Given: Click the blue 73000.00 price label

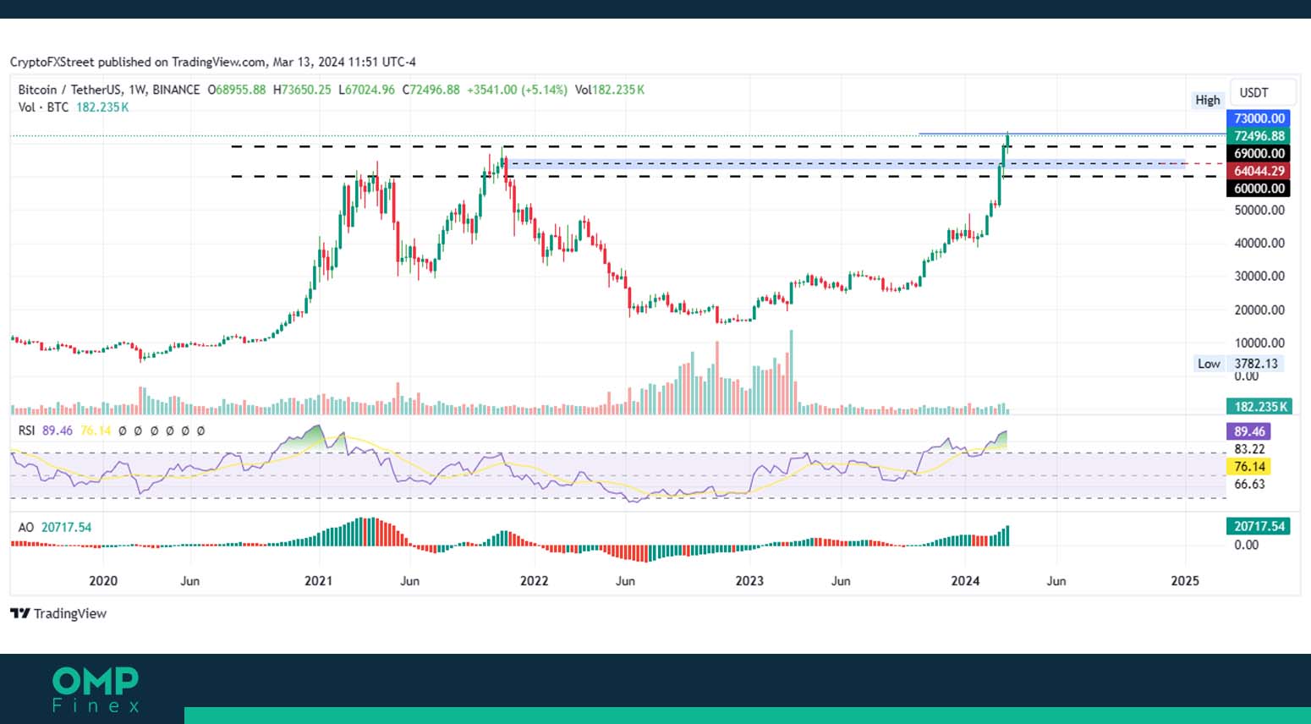Looking at the screenshot, I should (1259, 118).
